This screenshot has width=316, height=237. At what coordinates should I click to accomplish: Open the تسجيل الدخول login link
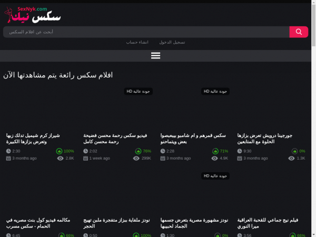tap(172, 42)
